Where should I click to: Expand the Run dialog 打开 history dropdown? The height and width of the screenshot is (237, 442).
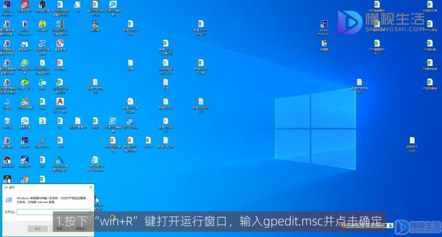(89, 212)
